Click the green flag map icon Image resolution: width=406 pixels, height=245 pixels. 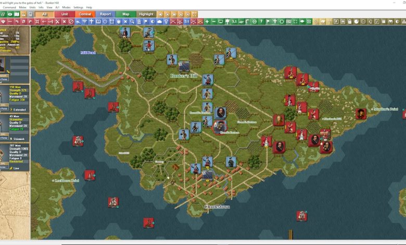click(268, 22)
